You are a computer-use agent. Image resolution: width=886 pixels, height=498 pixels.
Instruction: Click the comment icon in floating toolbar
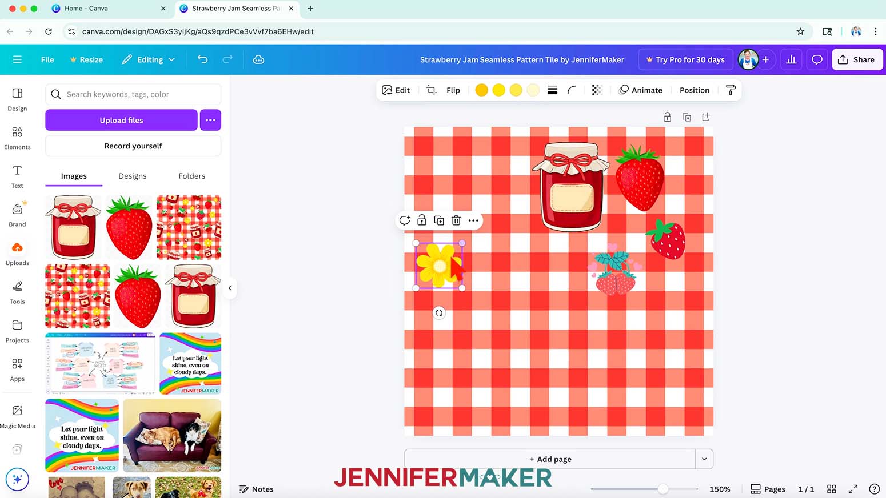click(x=405, y=220)
